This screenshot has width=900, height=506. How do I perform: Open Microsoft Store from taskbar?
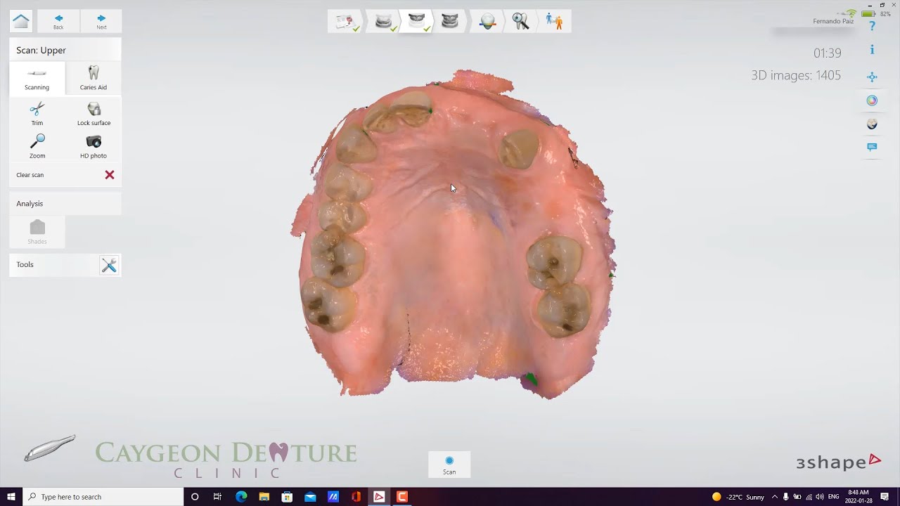pyautogui.click(x=287, y=497)
